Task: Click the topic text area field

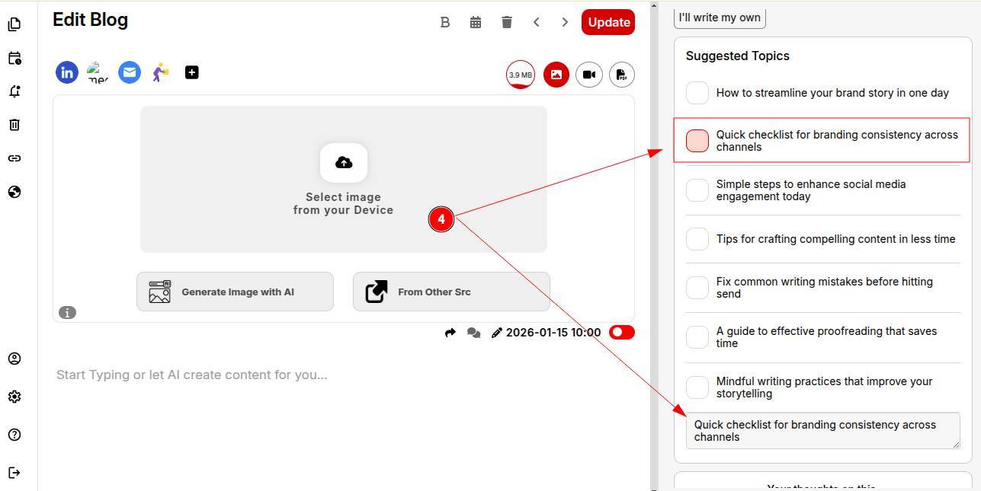Action: coord(822,431)
